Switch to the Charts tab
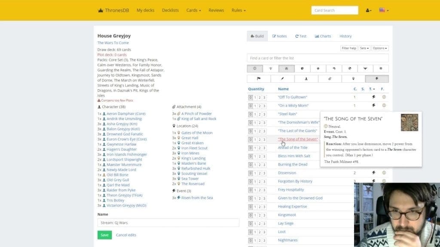The image size is (440, 247). pos(323,36)
